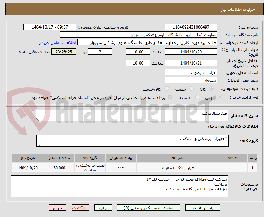Click the جزئیات اطلاعات نیاز header title

(x=238, y=9)
